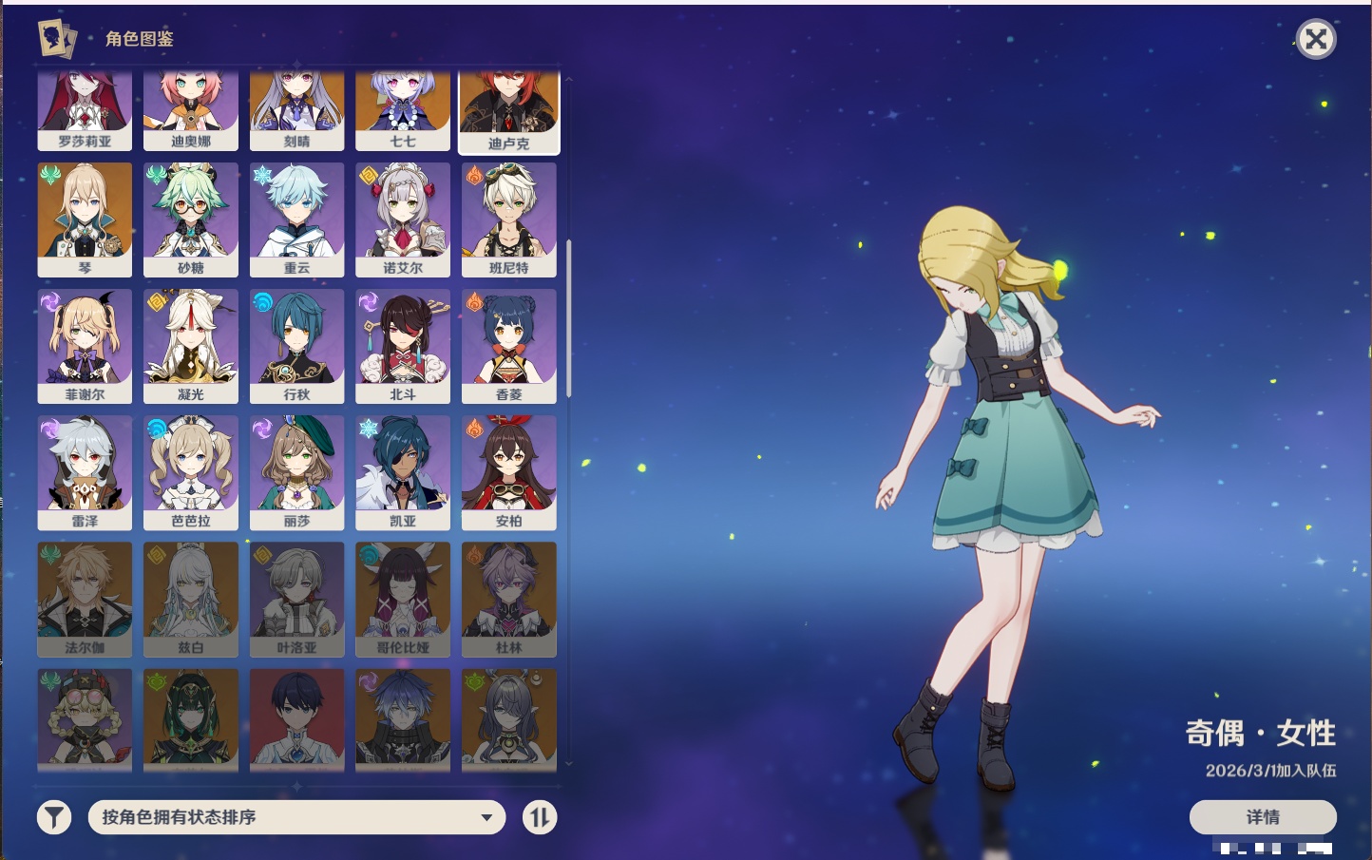The height and width of the screenshot is (860, 1372).
Task: Select the 凯亚 character card
Action: pos(403,472)
